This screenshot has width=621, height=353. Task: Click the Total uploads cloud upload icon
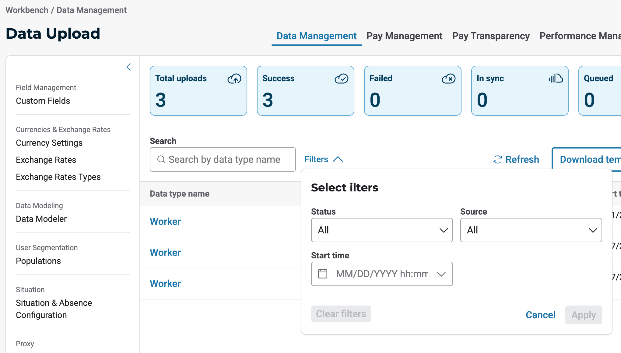[x=234, y=79]
